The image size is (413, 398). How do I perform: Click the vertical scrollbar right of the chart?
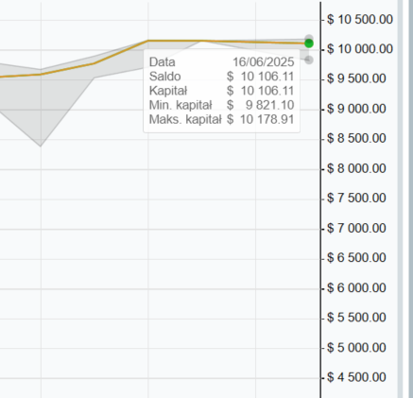click(x=400, y=199)
